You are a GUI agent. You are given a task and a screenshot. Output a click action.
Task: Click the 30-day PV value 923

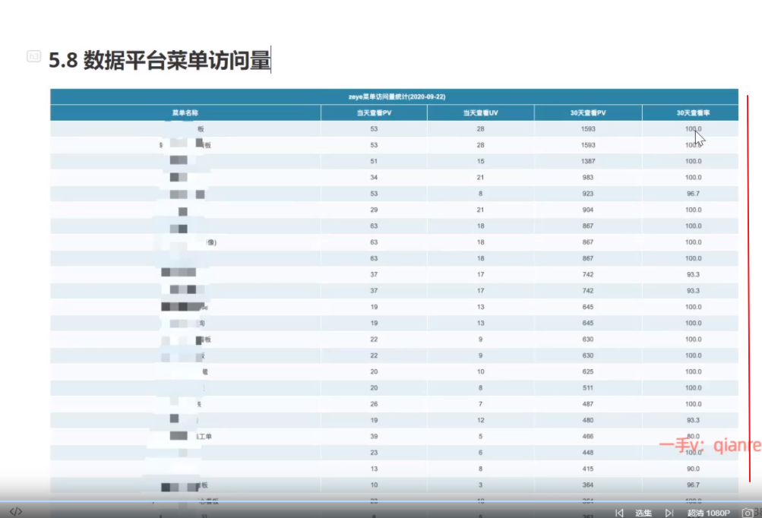click(588, 194)
